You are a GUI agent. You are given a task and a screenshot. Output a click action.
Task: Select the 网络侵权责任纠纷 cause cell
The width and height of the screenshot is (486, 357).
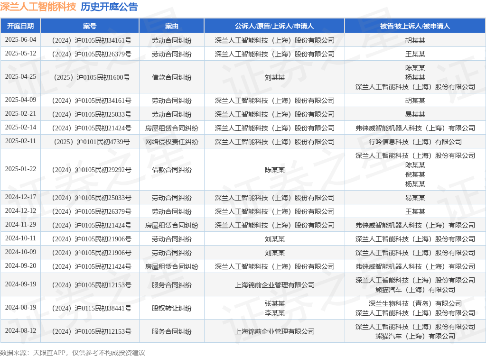point(171,142)
